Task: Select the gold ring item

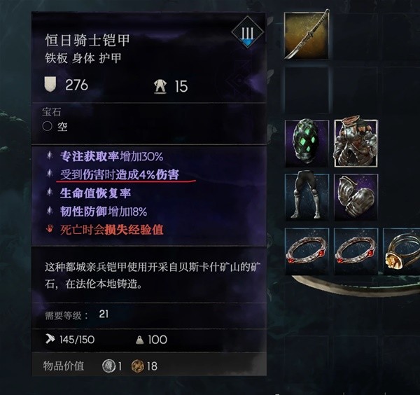Action: pos(402,251)
